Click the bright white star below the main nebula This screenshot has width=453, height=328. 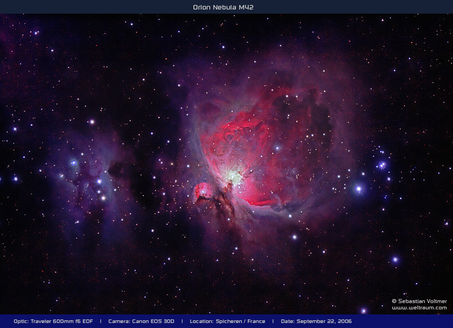tap(294, 237)
